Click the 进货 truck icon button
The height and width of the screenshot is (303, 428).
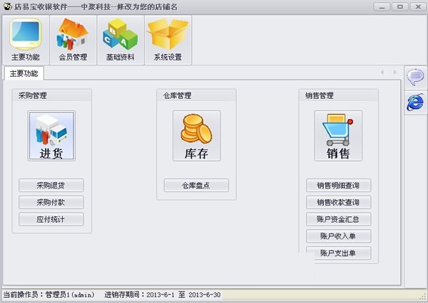(51, 136)
